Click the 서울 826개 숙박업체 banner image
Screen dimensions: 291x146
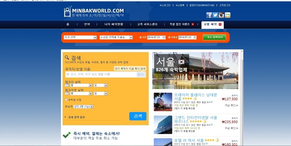click(x=195, y=71)
